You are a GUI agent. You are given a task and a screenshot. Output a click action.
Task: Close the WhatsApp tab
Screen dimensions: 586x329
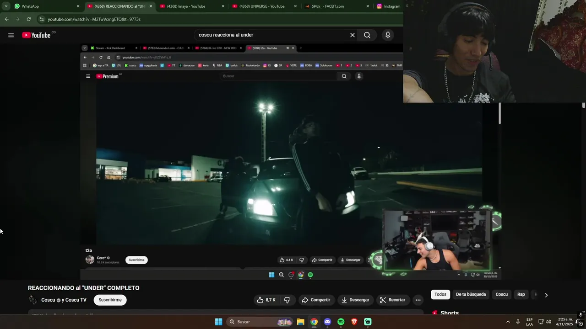(78, 6)
